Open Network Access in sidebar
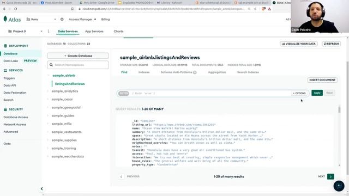349x196 pixels. click(x=15, y=125)
